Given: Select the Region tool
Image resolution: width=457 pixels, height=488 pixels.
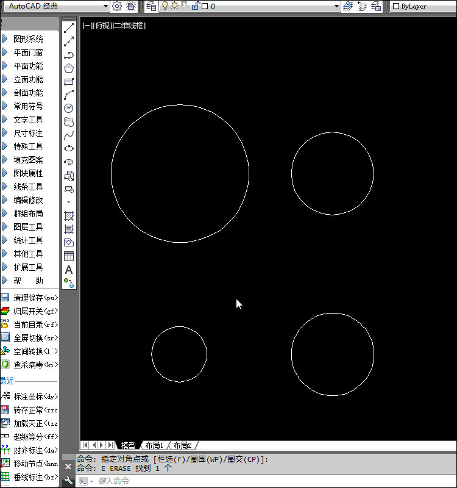Looking at the screenshot, I should click(69, 243).
